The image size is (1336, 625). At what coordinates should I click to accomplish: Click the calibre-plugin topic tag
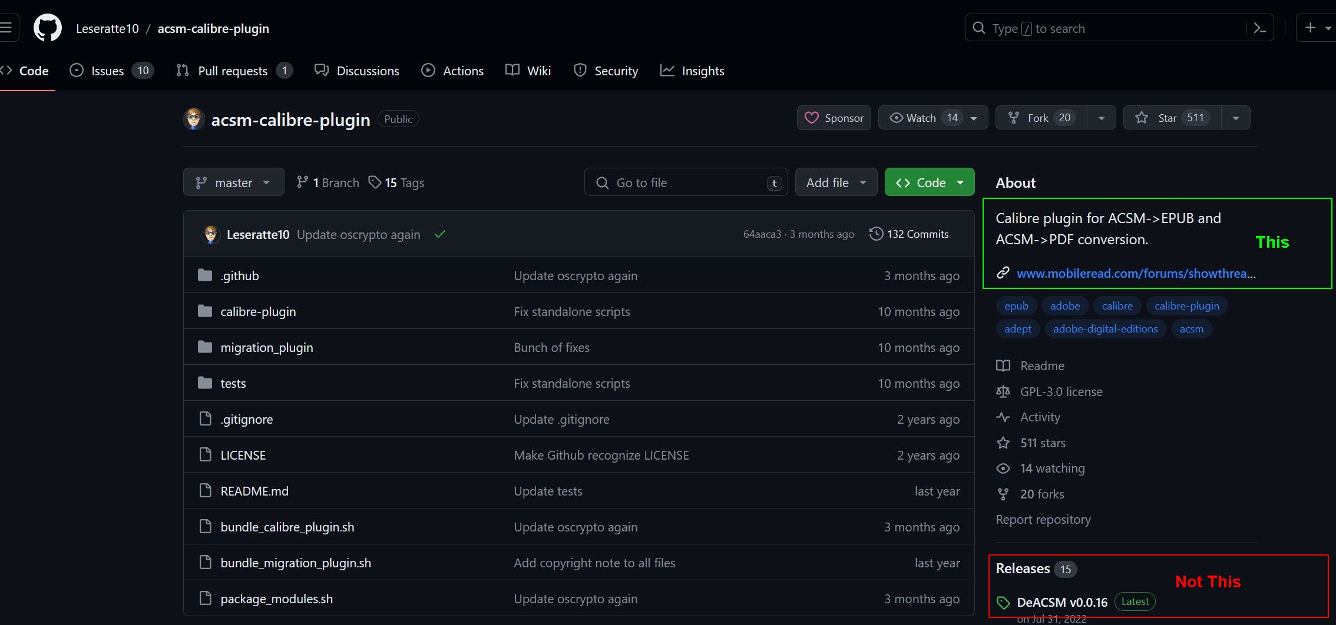click(x=1186, y=306)
